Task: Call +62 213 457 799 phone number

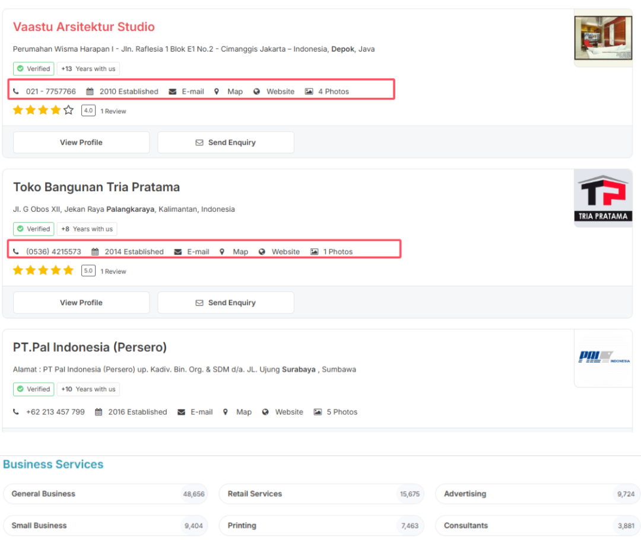Action: 56,412
